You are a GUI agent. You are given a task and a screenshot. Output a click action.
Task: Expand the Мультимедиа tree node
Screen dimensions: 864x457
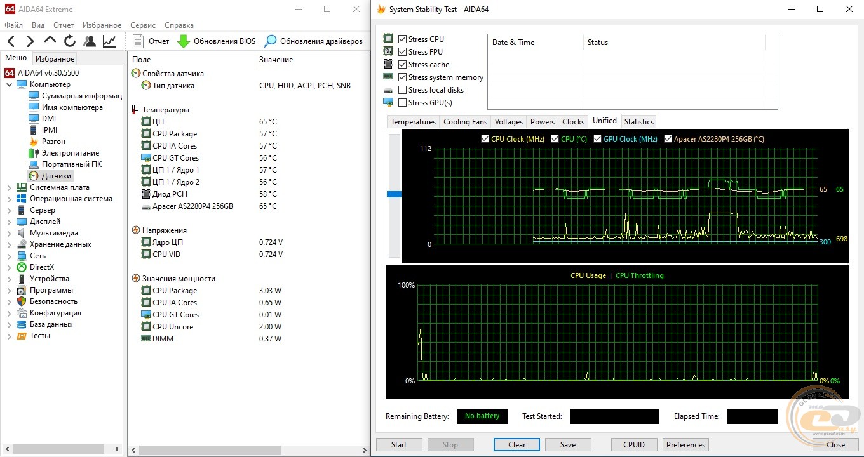point(10,233)
